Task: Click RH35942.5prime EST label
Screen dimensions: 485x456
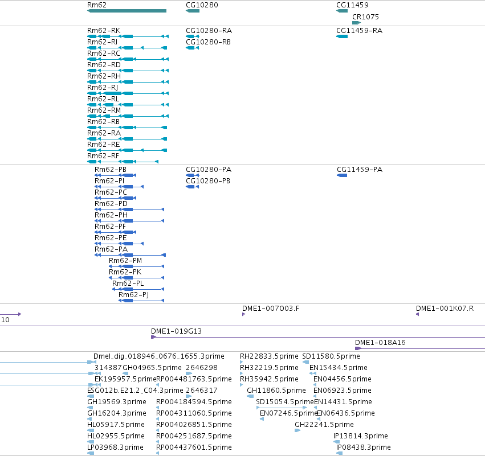Action: [269, 379]
